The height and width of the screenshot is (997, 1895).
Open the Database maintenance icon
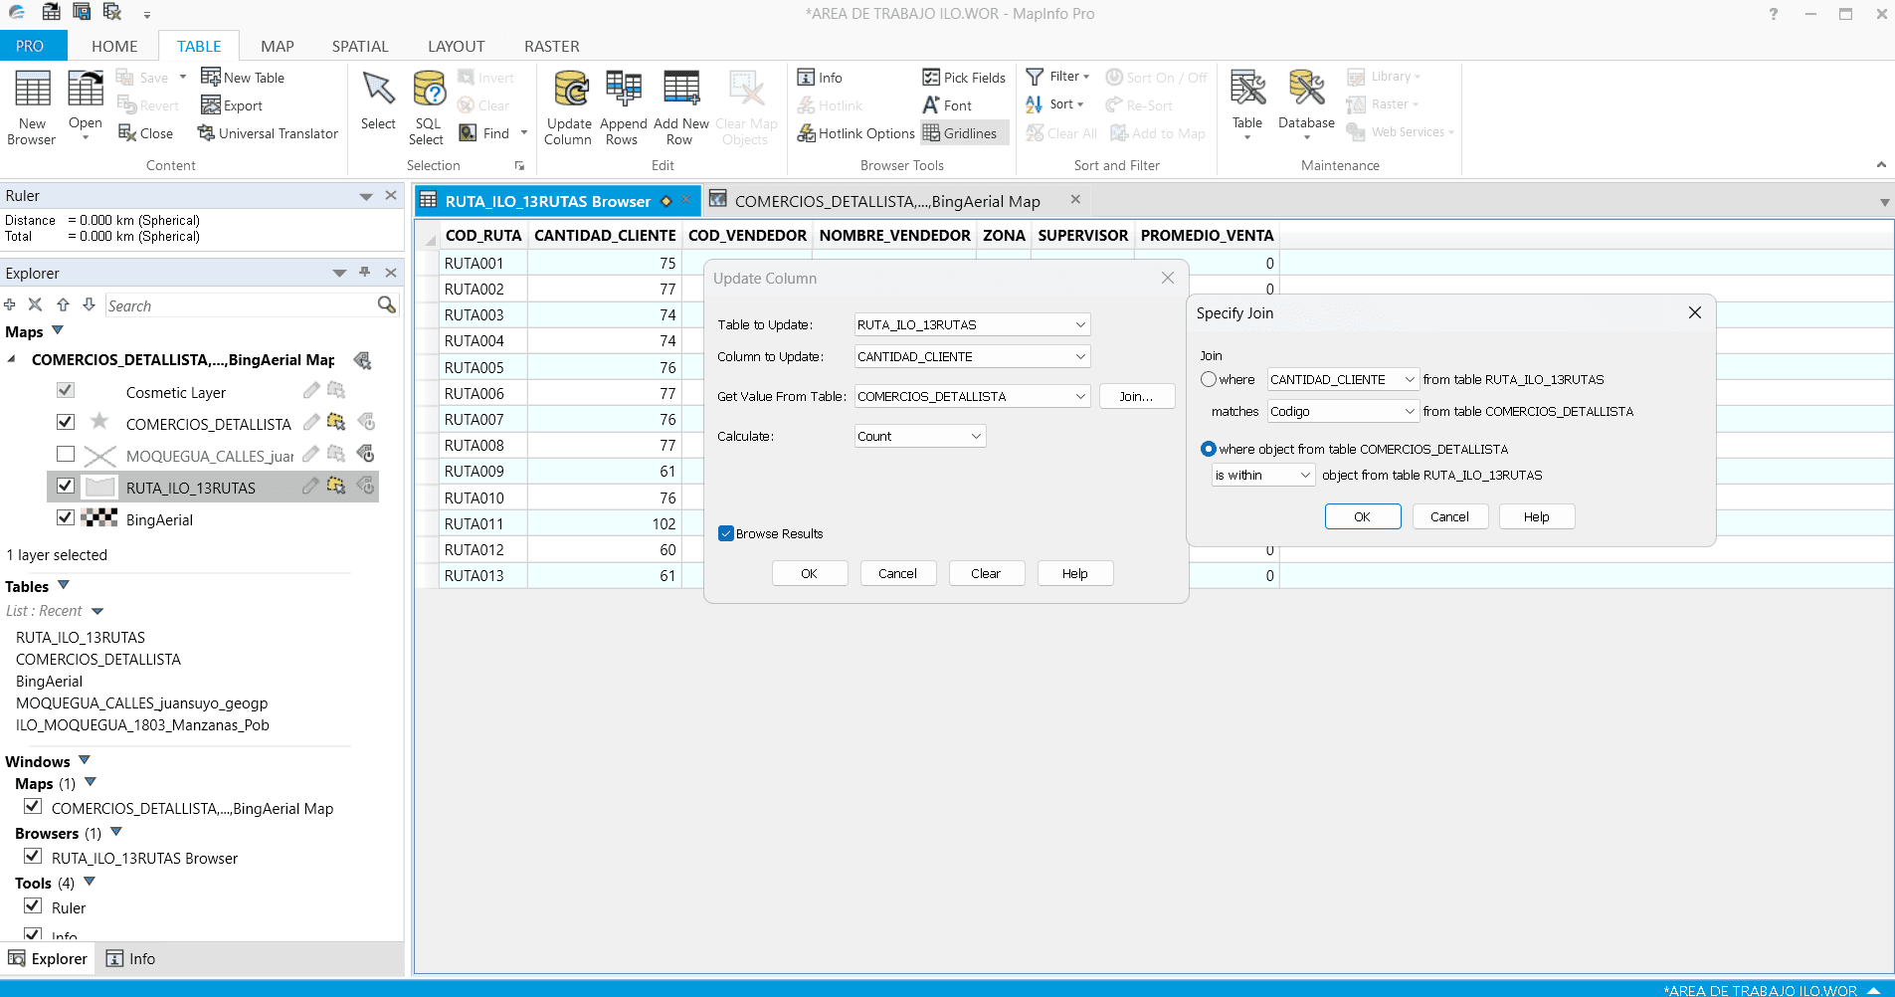coord(1306,88)
